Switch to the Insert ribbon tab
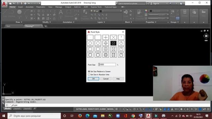212x119 pixels. (21, 7)
